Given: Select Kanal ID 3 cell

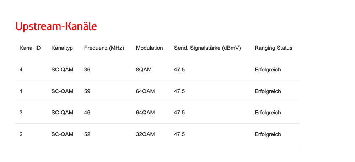Looking at the screenshot, I should (21, 113).
